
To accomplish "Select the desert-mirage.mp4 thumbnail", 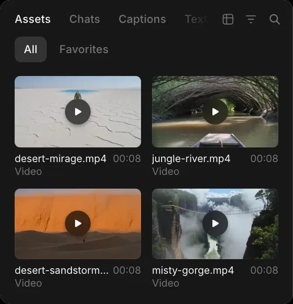I will pyautogui.click(x=78, y=112).
